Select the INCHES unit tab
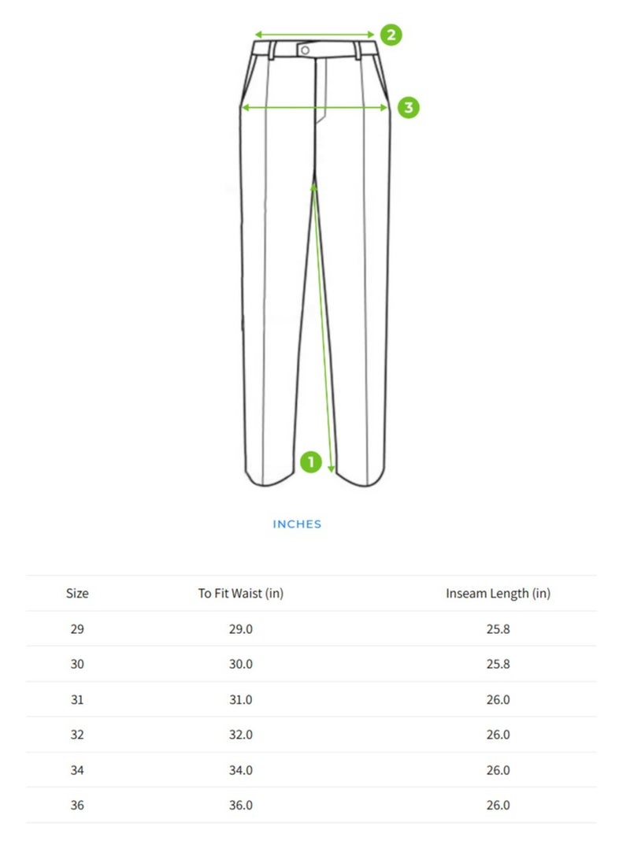This screenshot has height=863, width=630. [297, 524]
